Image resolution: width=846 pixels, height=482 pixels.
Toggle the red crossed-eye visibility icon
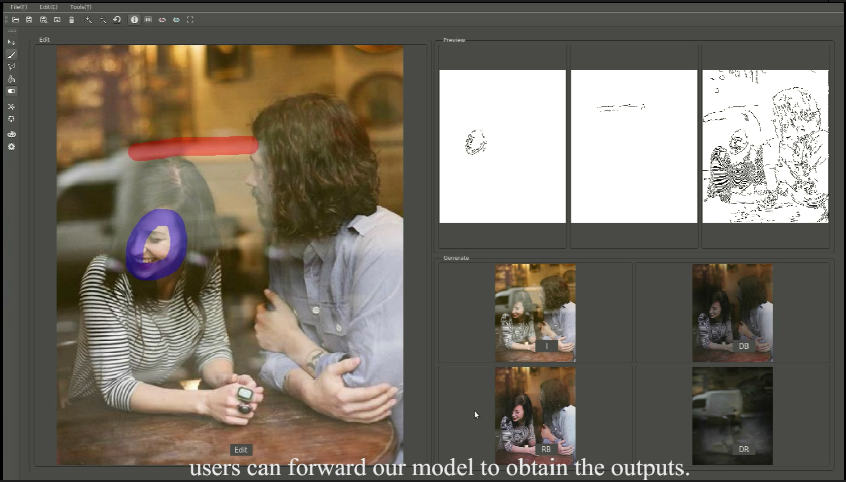pos(162,20)
